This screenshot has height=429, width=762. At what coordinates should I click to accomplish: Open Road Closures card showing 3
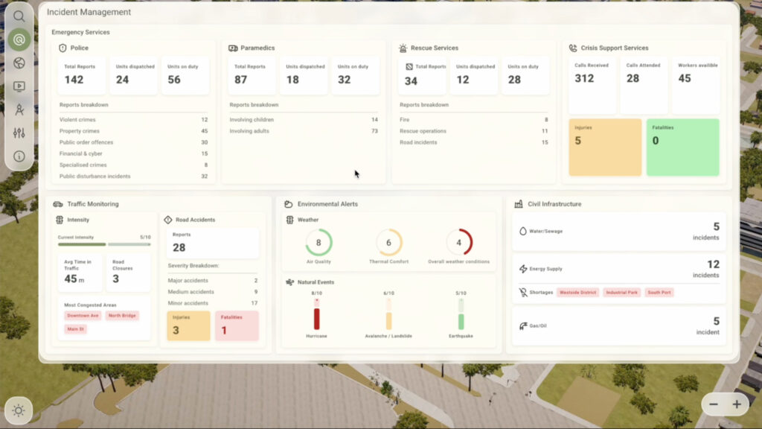(x=128, y=273)
